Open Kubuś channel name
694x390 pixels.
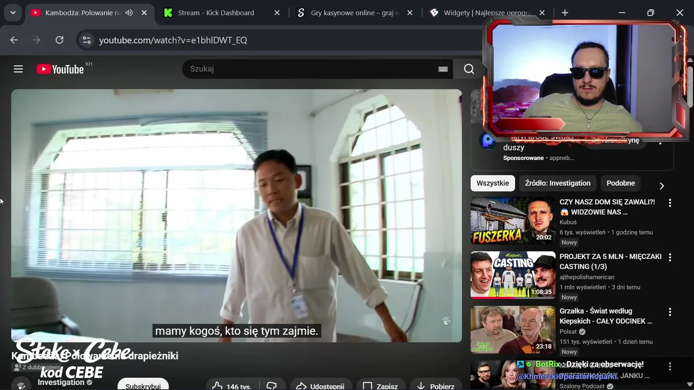coord(568,222)
